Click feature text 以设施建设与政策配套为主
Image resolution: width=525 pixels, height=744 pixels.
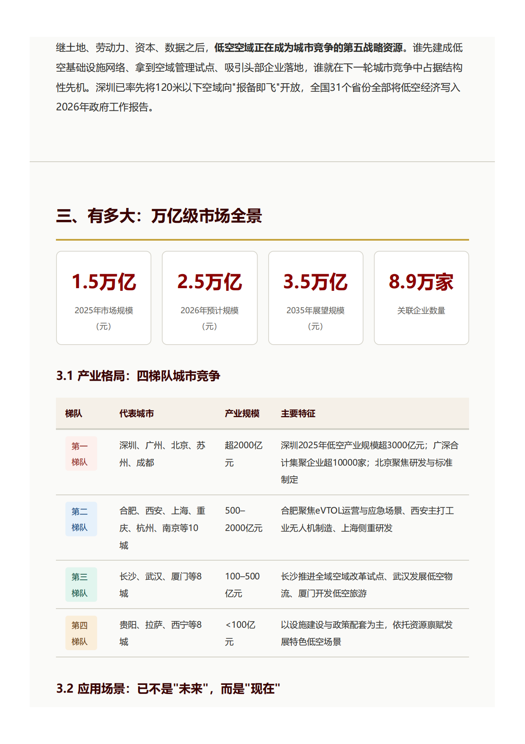pyautogui.click(x=367, y=633)
